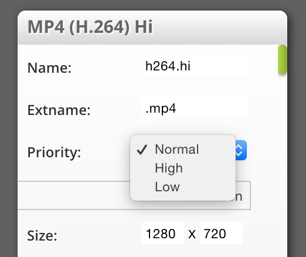
Task: Click the Priority: label
Action: point(54,153)
